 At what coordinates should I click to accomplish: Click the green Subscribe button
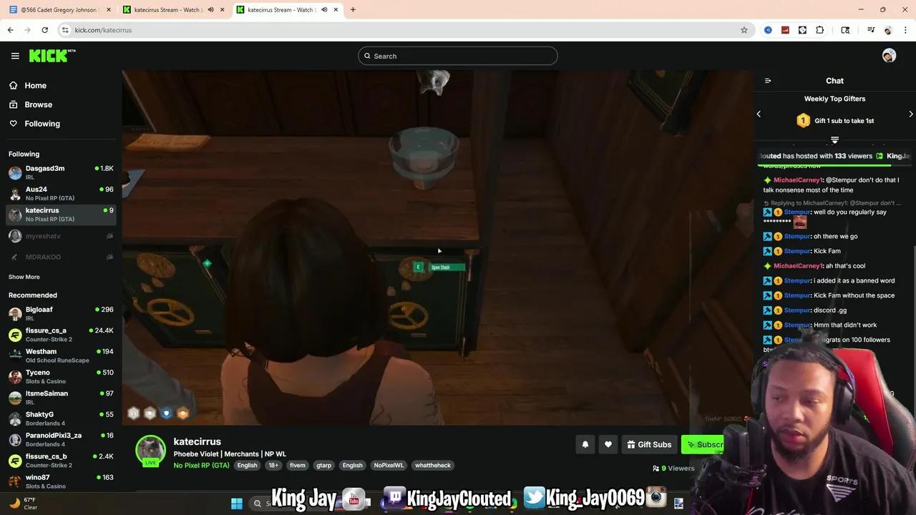coord(703,444)
